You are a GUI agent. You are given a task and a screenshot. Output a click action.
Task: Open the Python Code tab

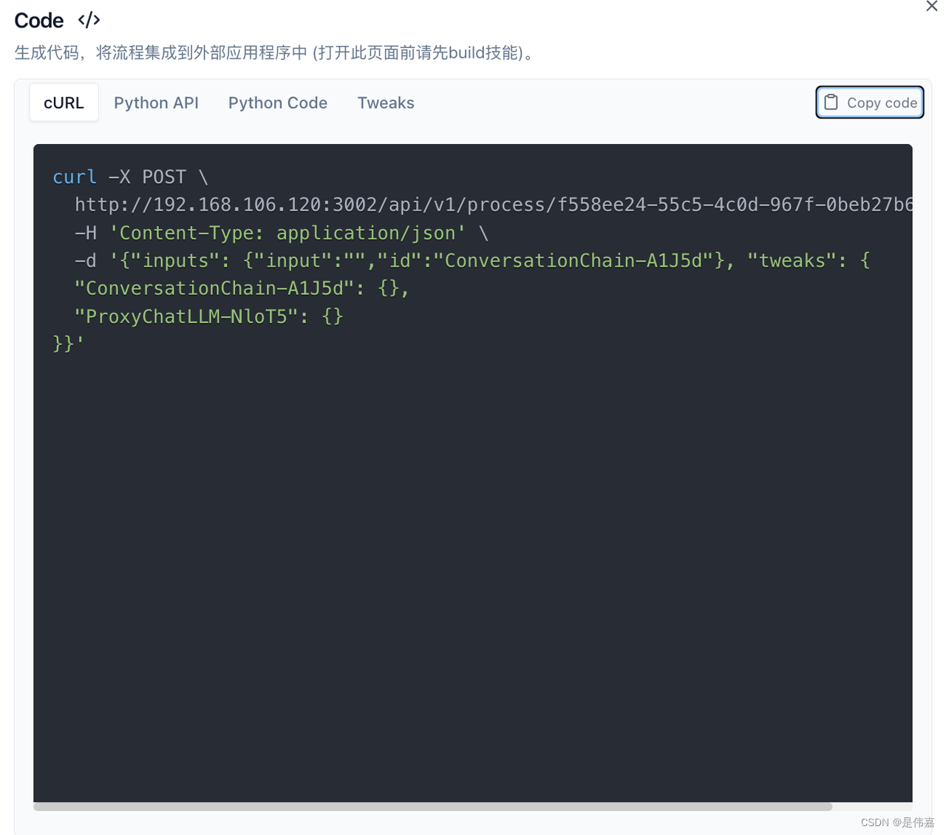coord(278,103)
